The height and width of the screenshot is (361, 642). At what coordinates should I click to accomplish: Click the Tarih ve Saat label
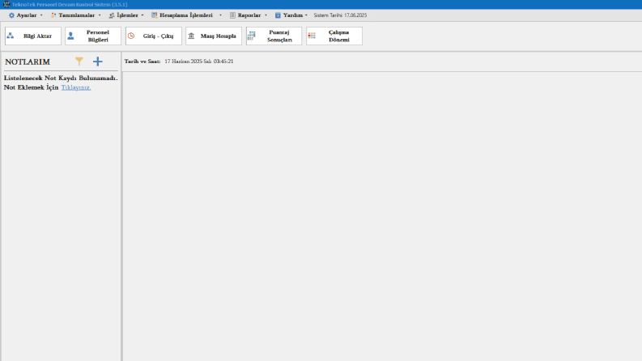coord(142,62)
